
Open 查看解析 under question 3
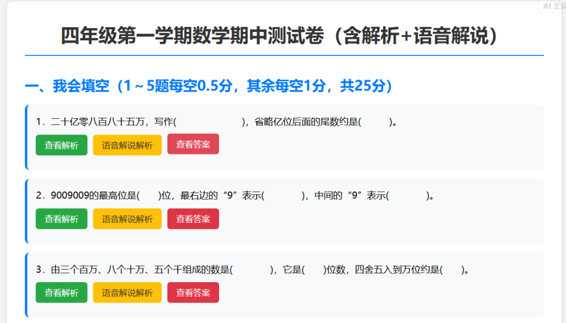coord(61,293)
